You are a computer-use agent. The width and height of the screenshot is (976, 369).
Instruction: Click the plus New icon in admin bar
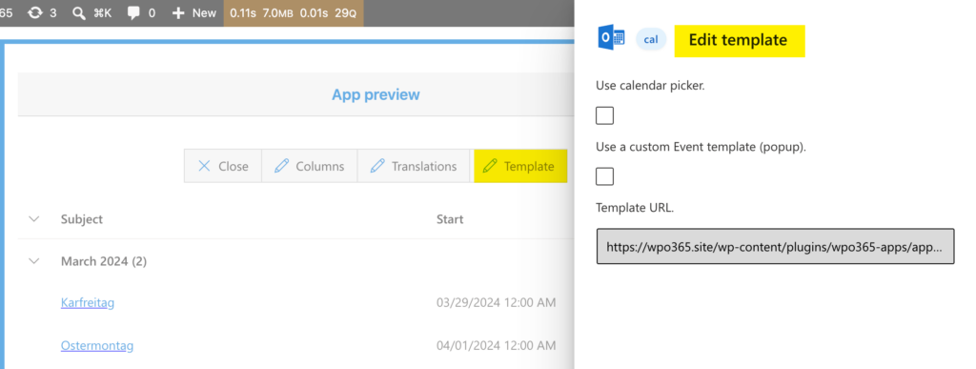(x=178, y=12)
